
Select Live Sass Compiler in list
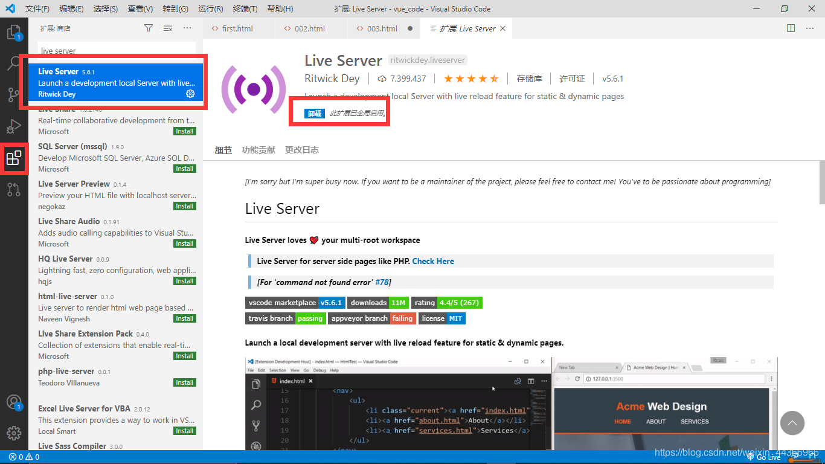(x=115, y=446)
